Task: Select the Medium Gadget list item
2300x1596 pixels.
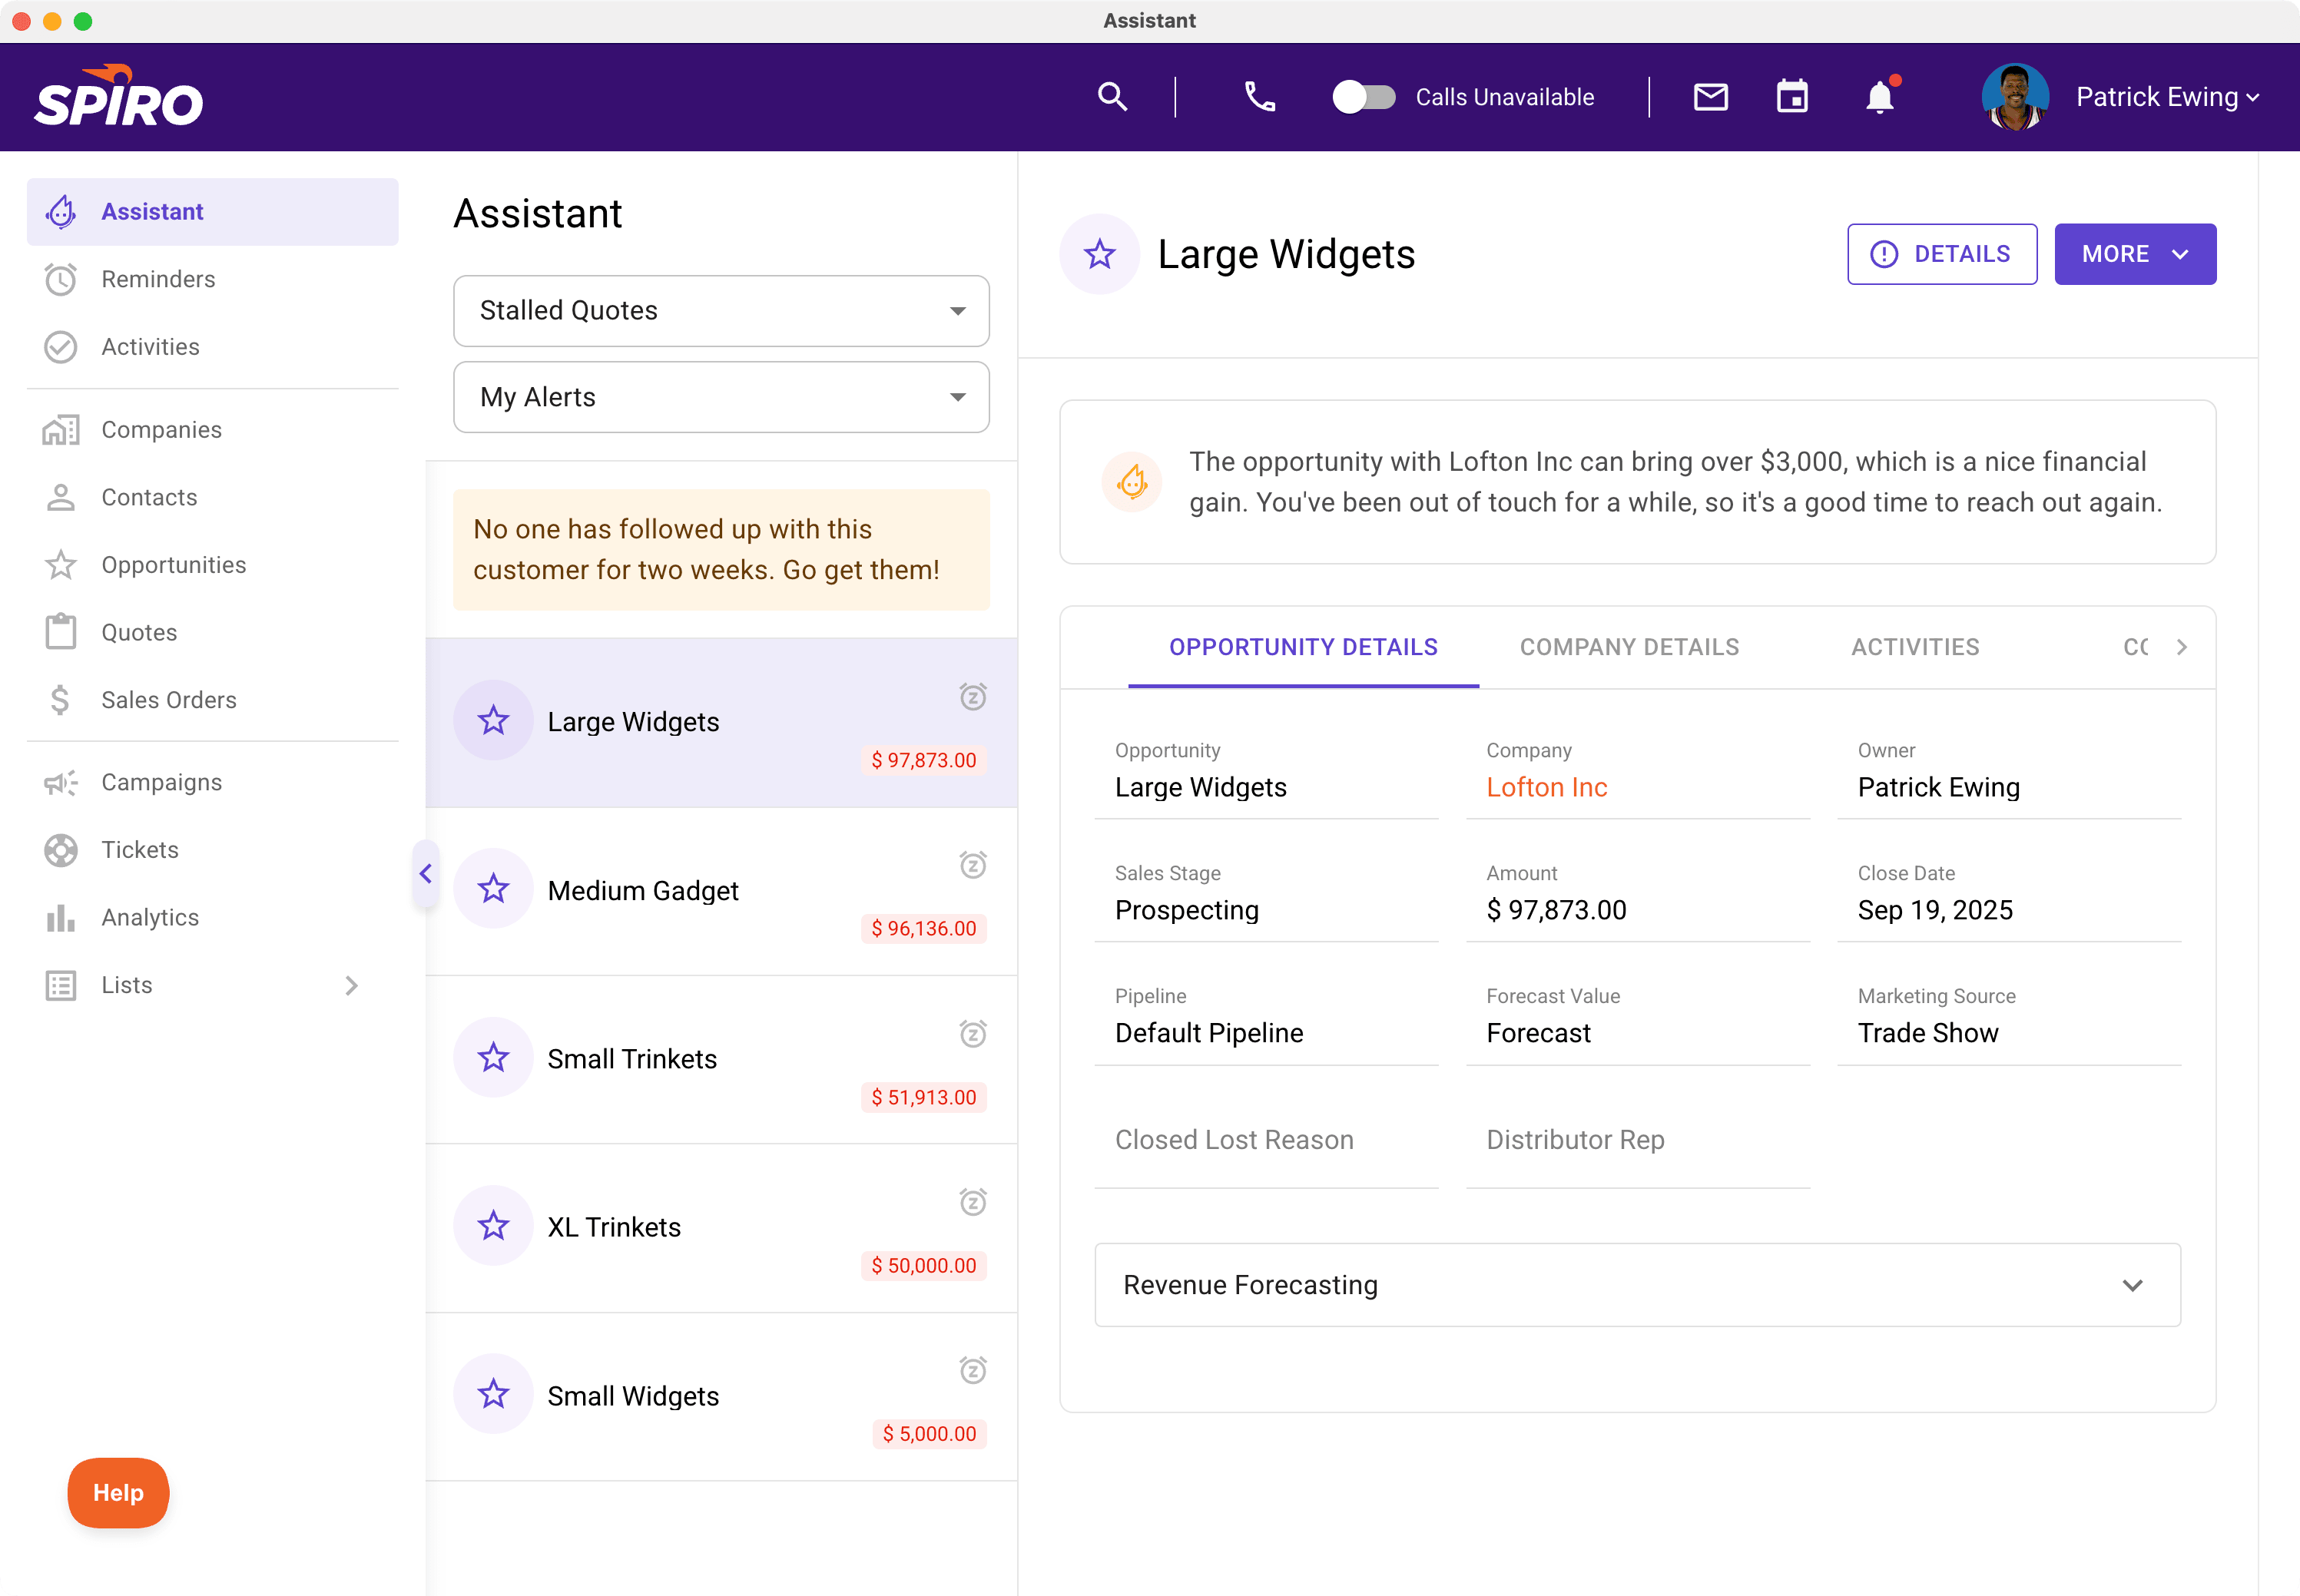Action: click(x=721, y=891)
